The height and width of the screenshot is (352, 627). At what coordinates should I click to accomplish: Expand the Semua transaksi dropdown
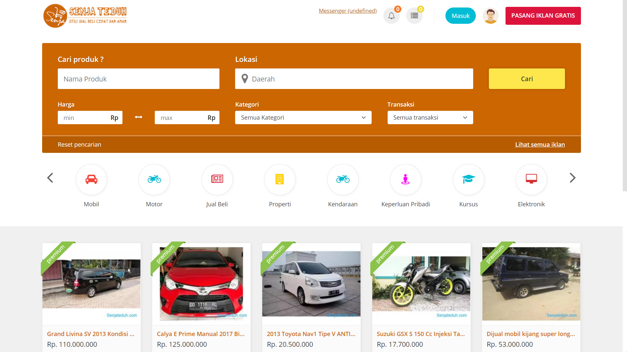click(430, 117)
